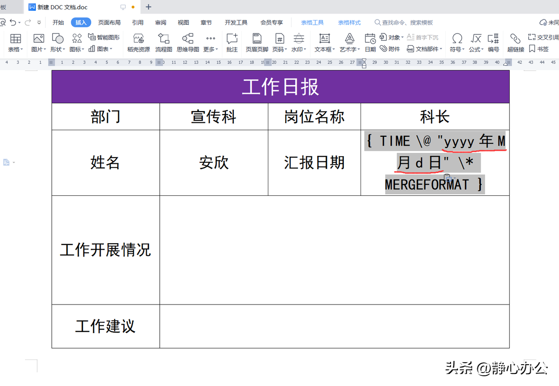The height and width of the screenshot is (386, 559).
Task: Expand the 艺术字 dropdown arrow
Action: (x=359, y=49)
